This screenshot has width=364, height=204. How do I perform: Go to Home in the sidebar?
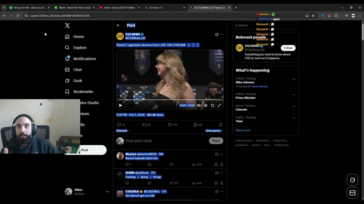point(75,37)
